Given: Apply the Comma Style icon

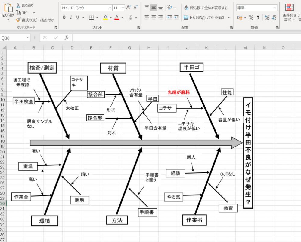Looking at the screenshot, I should (x=257, y=17).
